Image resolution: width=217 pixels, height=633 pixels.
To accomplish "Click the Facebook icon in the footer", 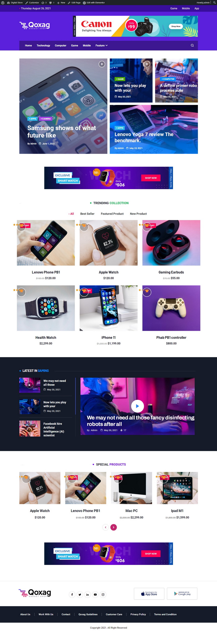I will (x=72, y=594).
